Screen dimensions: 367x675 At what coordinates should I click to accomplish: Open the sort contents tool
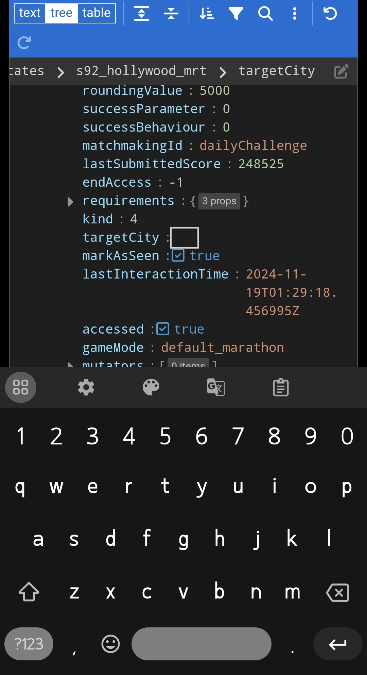[x=207, y=14]
